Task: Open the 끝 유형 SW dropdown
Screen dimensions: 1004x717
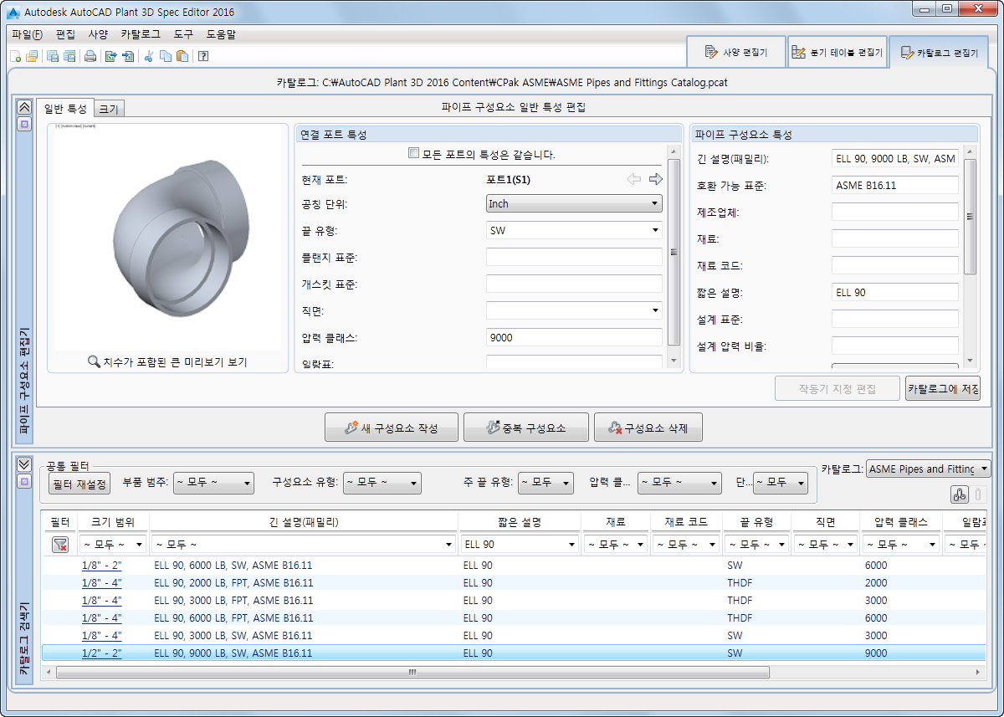Action: 574,230
